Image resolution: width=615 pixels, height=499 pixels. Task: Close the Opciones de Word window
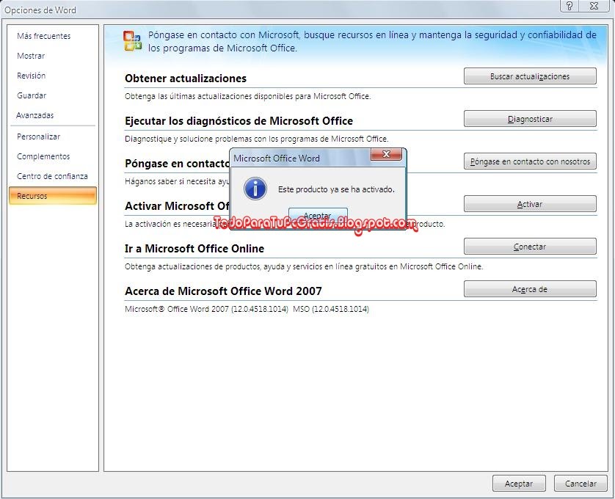tap(594, 6)
